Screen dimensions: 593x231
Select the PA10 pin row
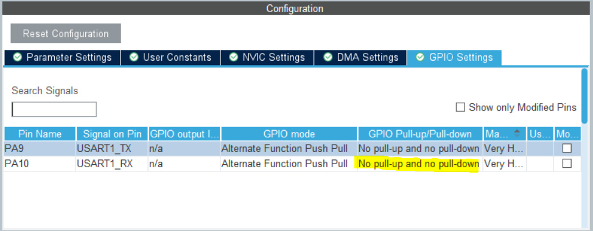point(292,164)
